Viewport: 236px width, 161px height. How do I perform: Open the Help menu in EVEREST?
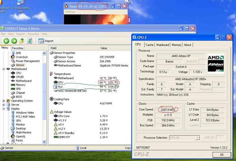[44, 34]
